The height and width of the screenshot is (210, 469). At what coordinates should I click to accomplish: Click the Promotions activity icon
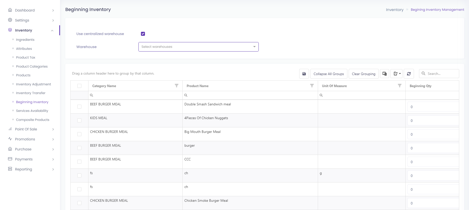coord(10,139)
